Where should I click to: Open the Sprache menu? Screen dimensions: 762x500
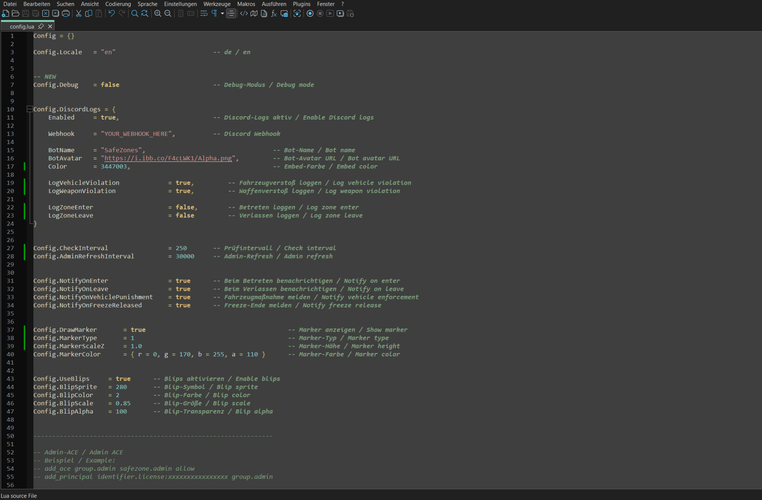[x=147, y=4]
